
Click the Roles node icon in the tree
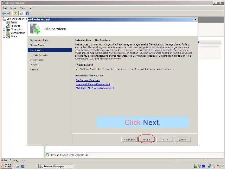[8, 23]
